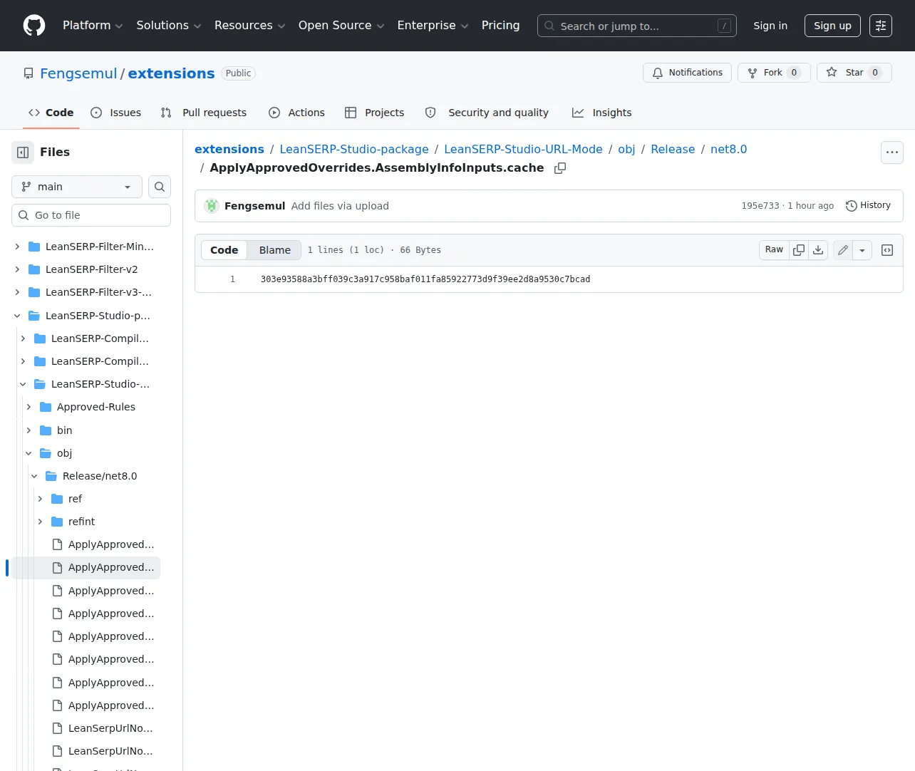915x771 pixels.
Task: Focus the Go to file field
Action: point(91,215)
